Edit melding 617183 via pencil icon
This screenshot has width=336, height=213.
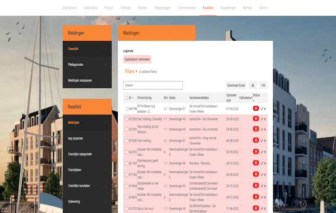262,175
